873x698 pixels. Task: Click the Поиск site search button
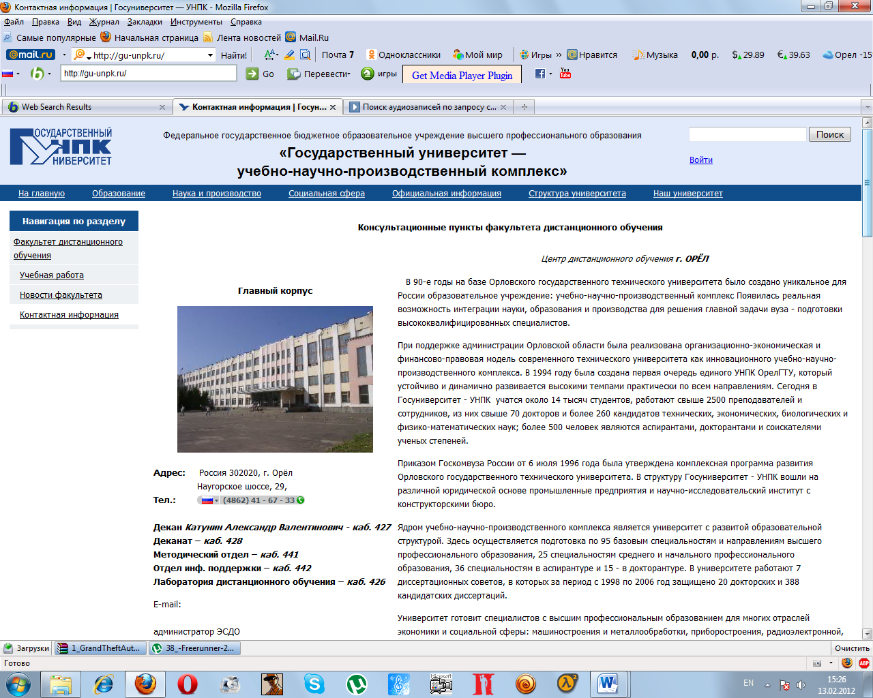coord(830,134)
